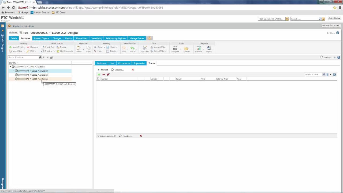Viewport: 343px width, 193px height.
Task: Click the Insert Existing button
Action: [17, 47]
